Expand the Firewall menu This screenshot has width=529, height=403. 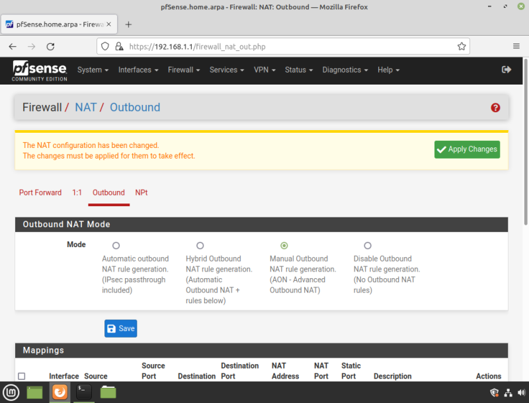[x=184, y=70]
